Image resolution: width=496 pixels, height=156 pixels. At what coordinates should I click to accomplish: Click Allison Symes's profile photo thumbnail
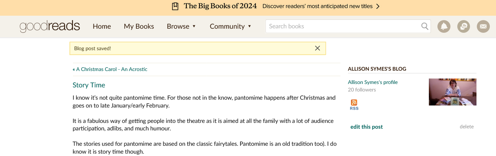tap(452, 92)
